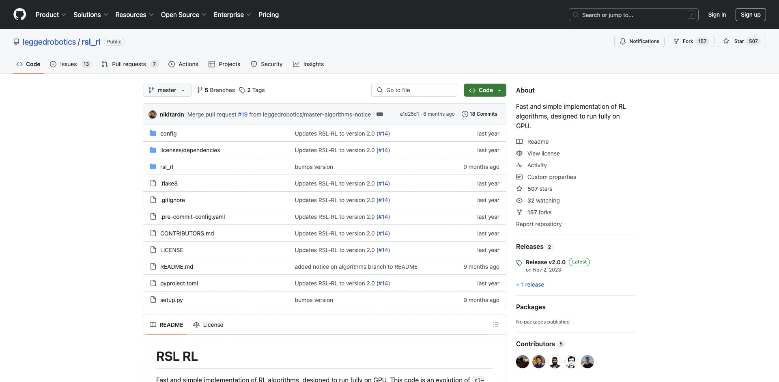The width and height of the screenshot is (779, 382).
Task: Click the View license scale icon
Action: [519, 153]
